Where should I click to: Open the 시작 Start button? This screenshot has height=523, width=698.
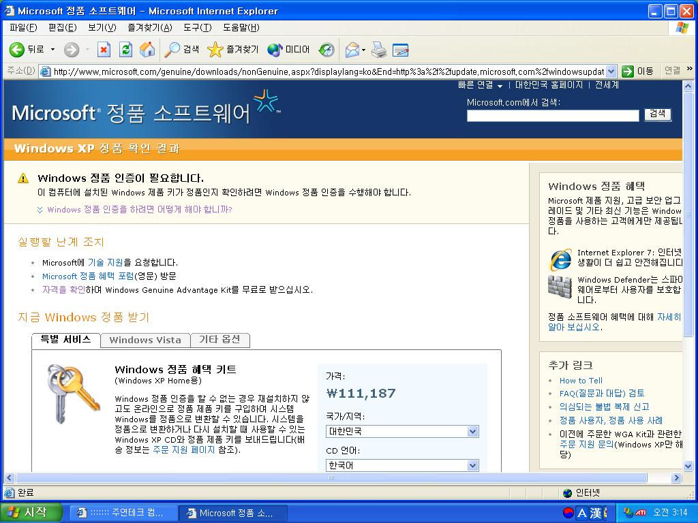click(x=30, y=513)
